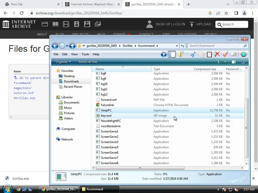Click the Explorer Back button
This screenshot has height=193, width=258.
(55, 46)
